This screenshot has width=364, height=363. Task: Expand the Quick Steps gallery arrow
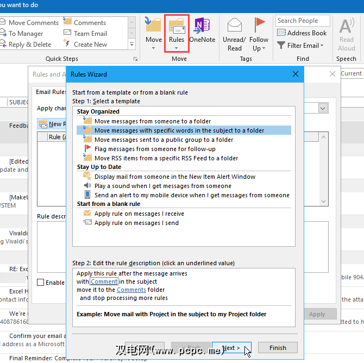click(131, 45)
